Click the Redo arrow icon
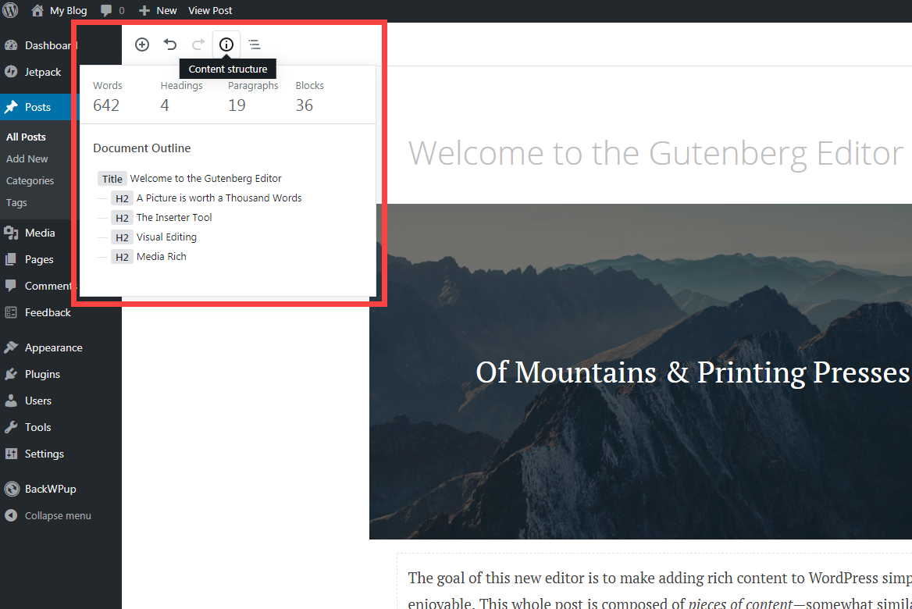The height and width of the screenshot is (609, 912). pos(198,45)
